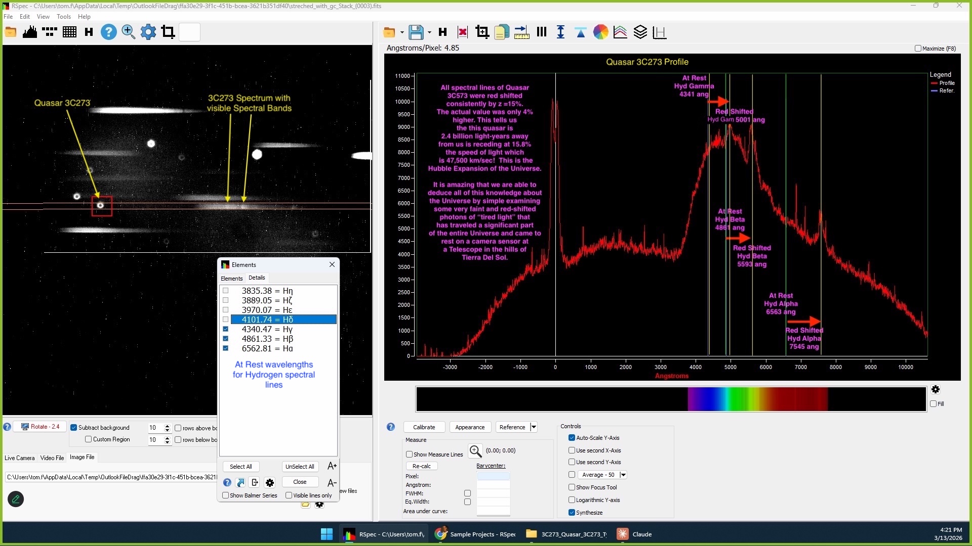972x546 pixels.
Task: Click the Calibrate button
Action: [x=424, y=427]
